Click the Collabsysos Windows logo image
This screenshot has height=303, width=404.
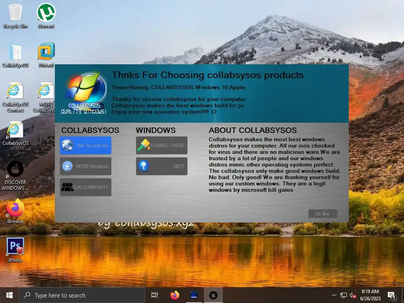click(84, 93)
